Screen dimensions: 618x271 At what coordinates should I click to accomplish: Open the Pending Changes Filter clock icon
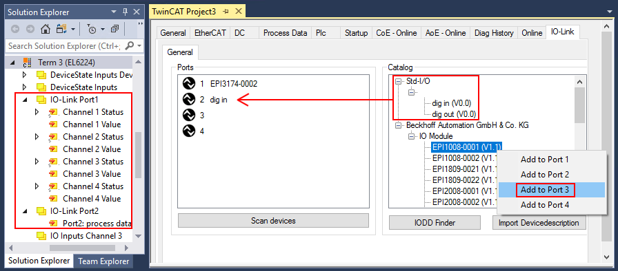point(92,29)
